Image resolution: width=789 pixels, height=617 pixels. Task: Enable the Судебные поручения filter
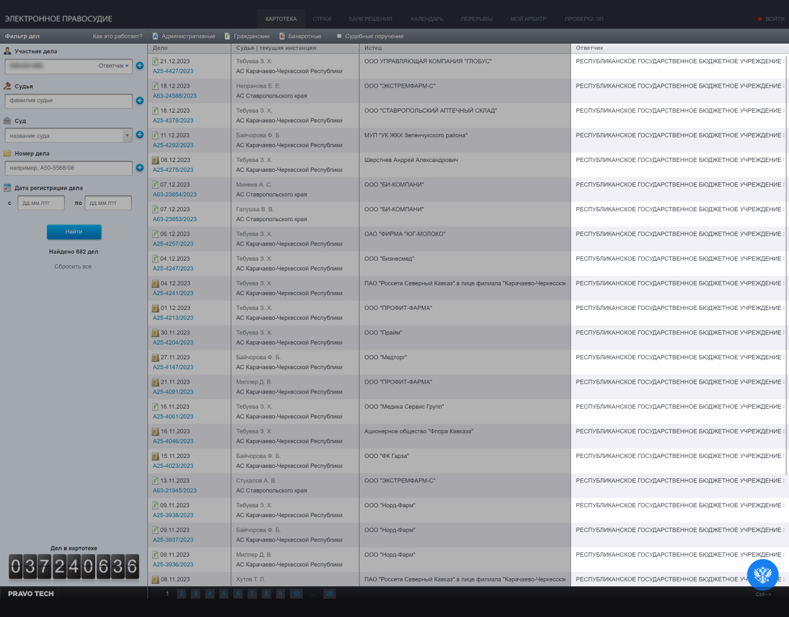click(370, 36)
